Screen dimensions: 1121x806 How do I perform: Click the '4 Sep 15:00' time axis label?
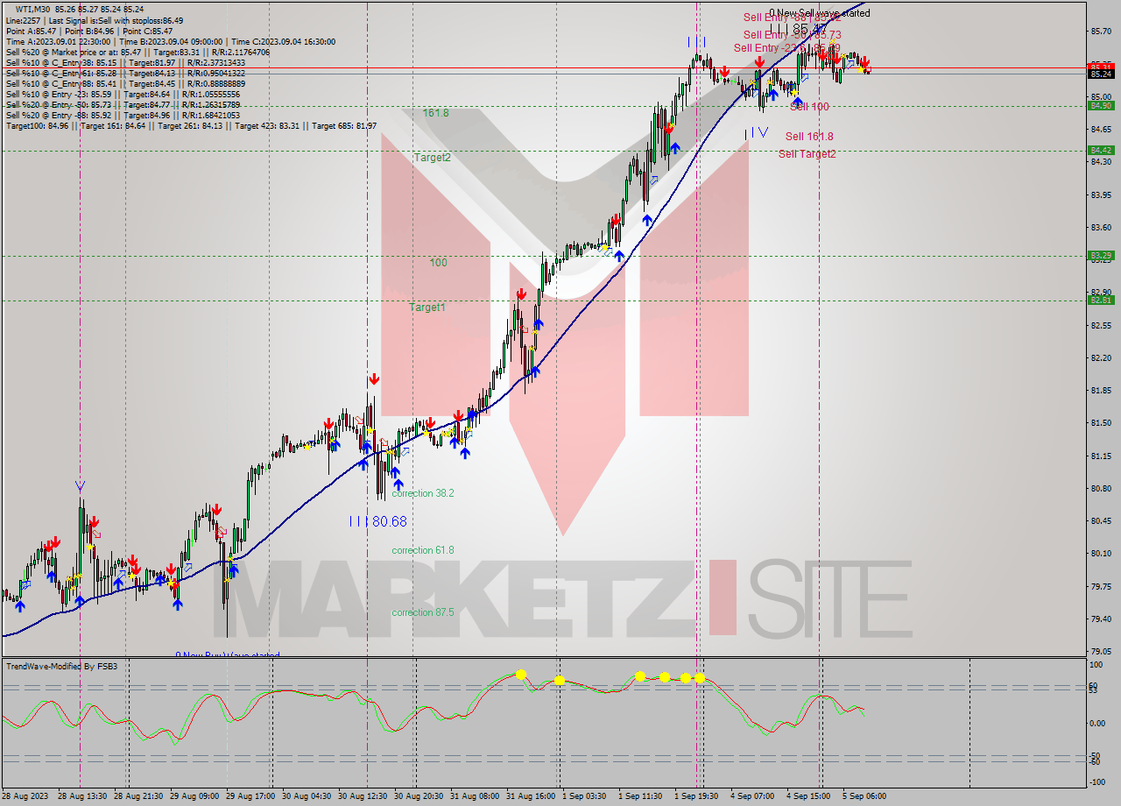pos(808,796)
